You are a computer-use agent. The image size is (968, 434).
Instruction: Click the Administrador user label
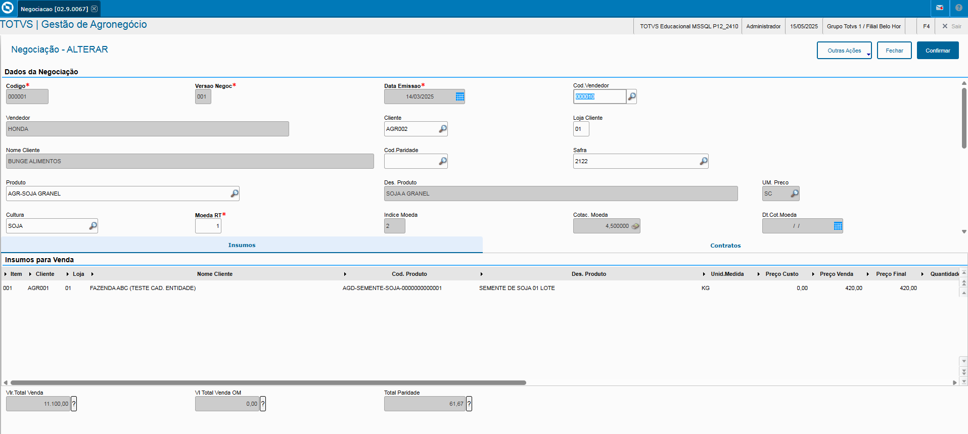pos(763,26)
